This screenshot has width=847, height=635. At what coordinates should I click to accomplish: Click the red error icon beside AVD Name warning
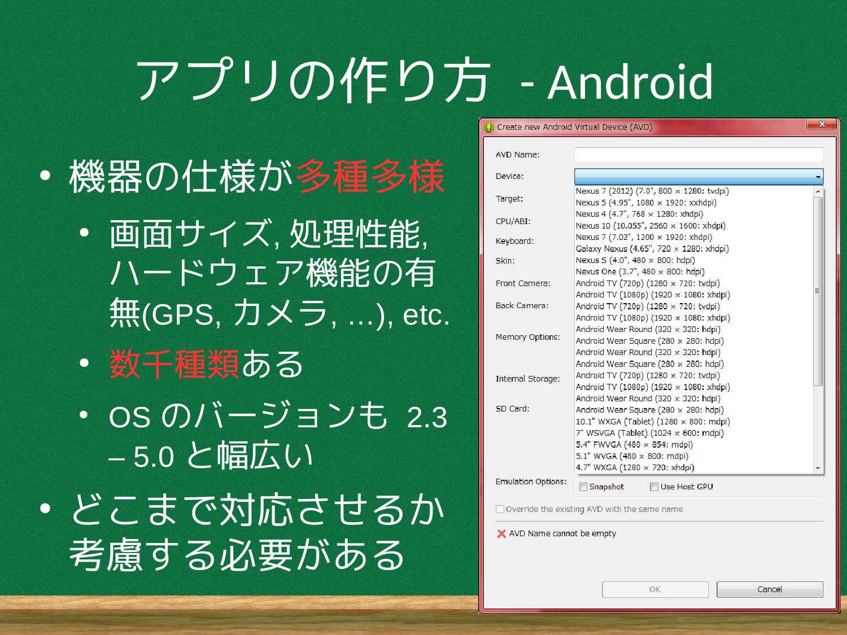[x=501, y=533]
